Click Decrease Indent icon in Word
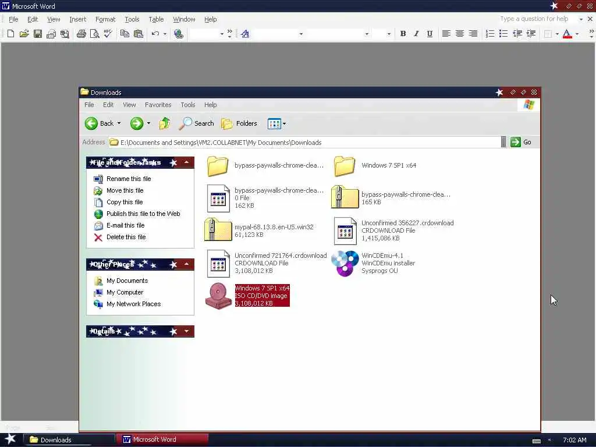596x447 pixels. pyautogui.click(x=517, y=34)
